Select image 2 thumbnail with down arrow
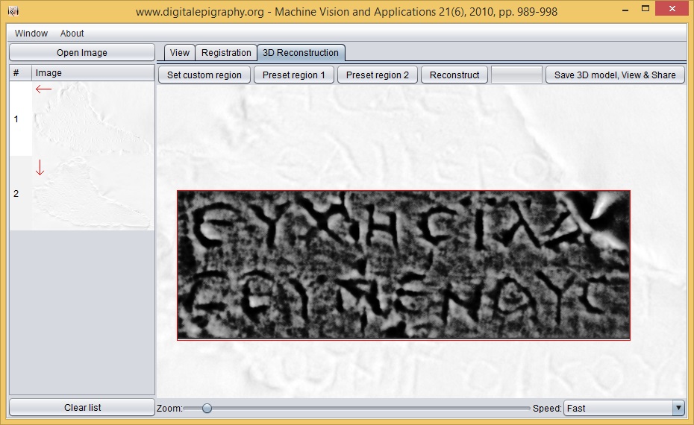The width and height of the screenshot is (694, 425). (93, 193)
